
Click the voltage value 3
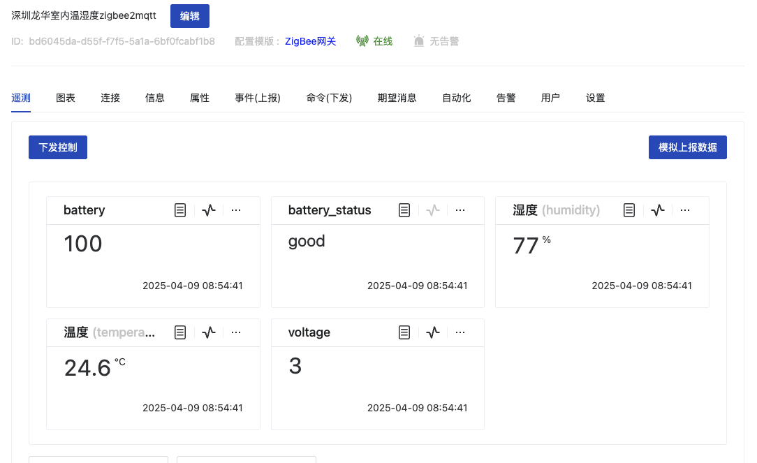pyautogui.click(x=295, y=366)
